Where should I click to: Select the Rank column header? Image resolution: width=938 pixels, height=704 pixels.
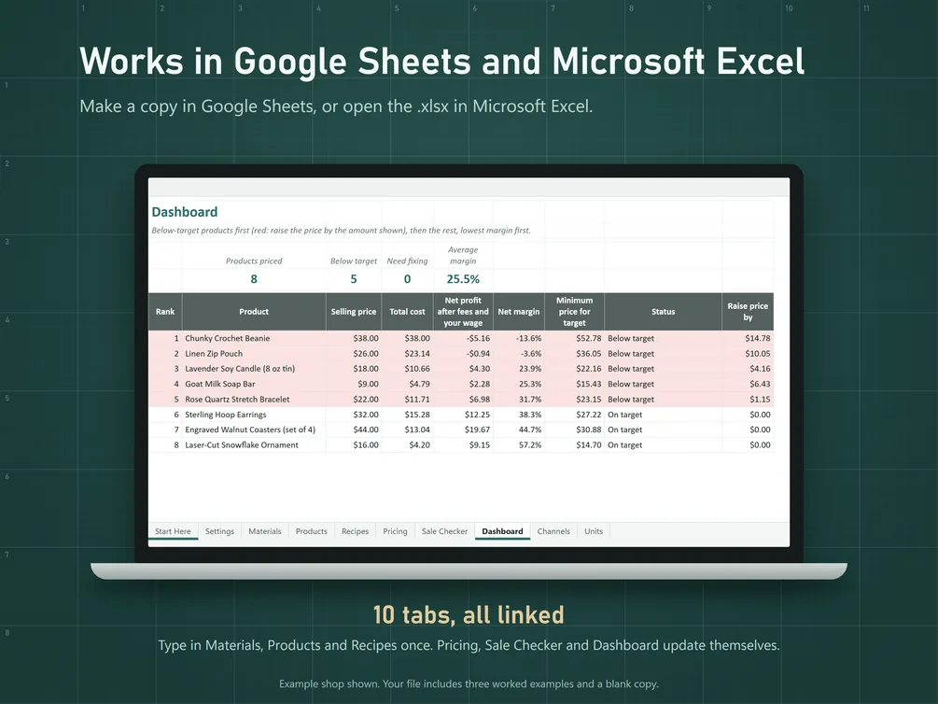click(x=165, y=311)
